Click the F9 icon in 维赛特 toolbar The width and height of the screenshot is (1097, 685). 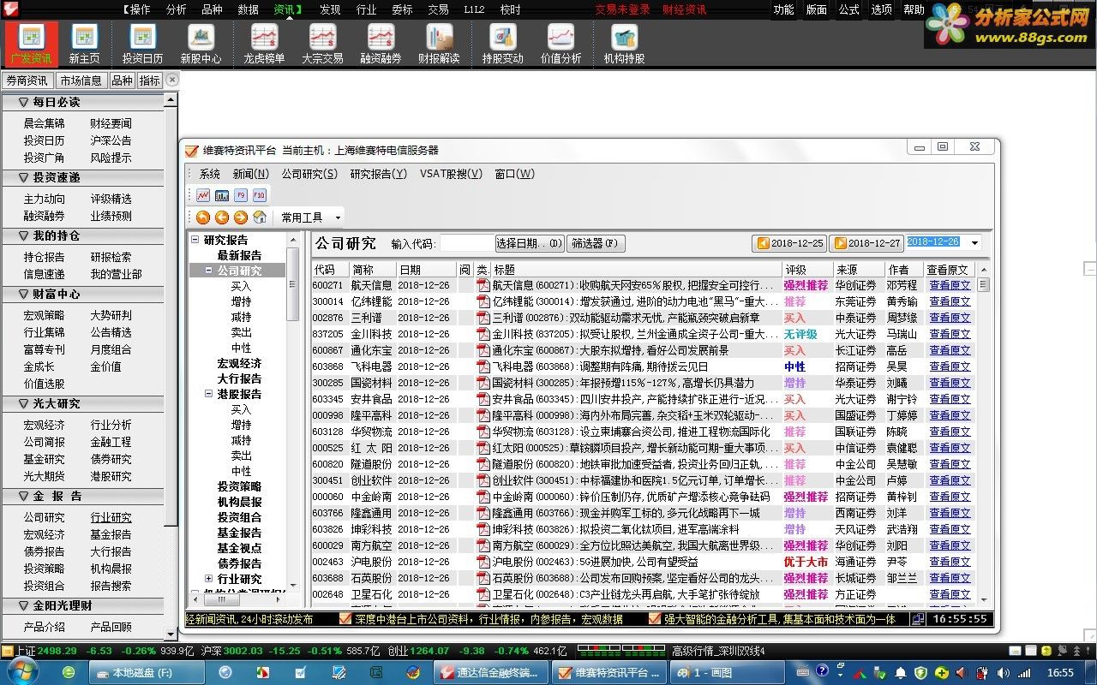(241, 195)
